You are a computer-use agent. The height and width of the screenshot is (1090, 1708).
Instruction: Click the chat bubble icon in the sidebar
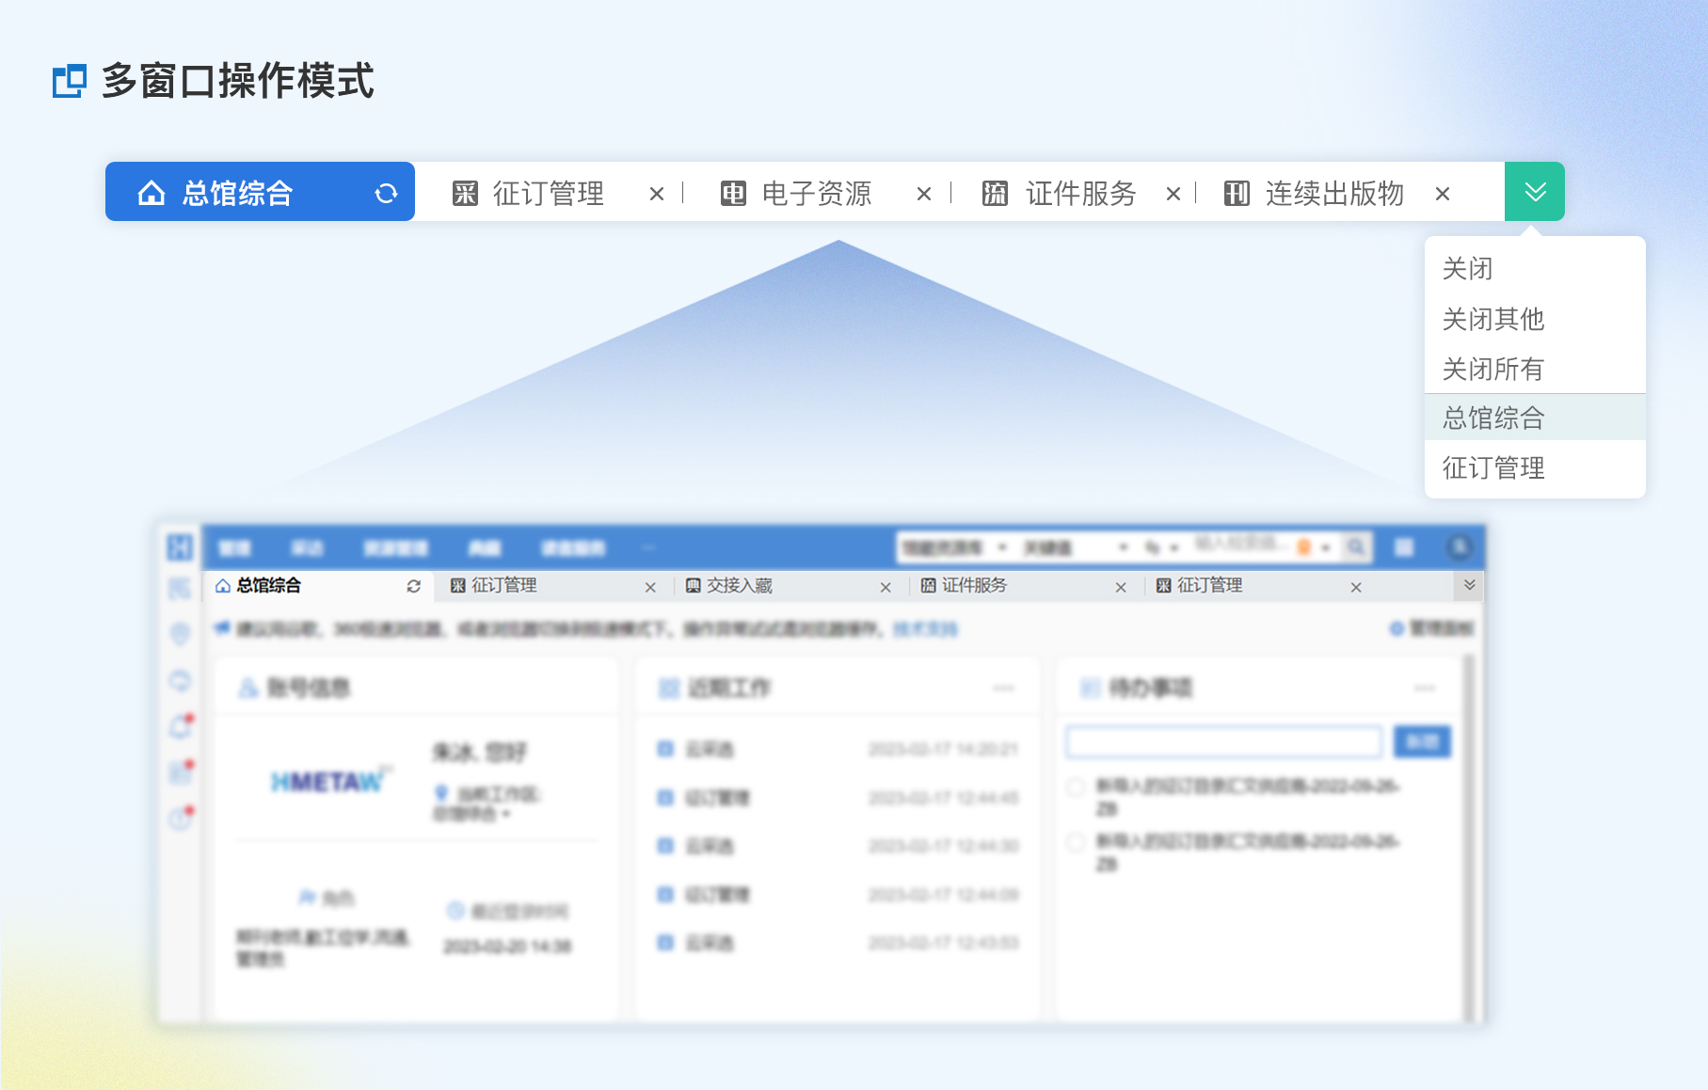pyautogui.click(x=180, y=681)
